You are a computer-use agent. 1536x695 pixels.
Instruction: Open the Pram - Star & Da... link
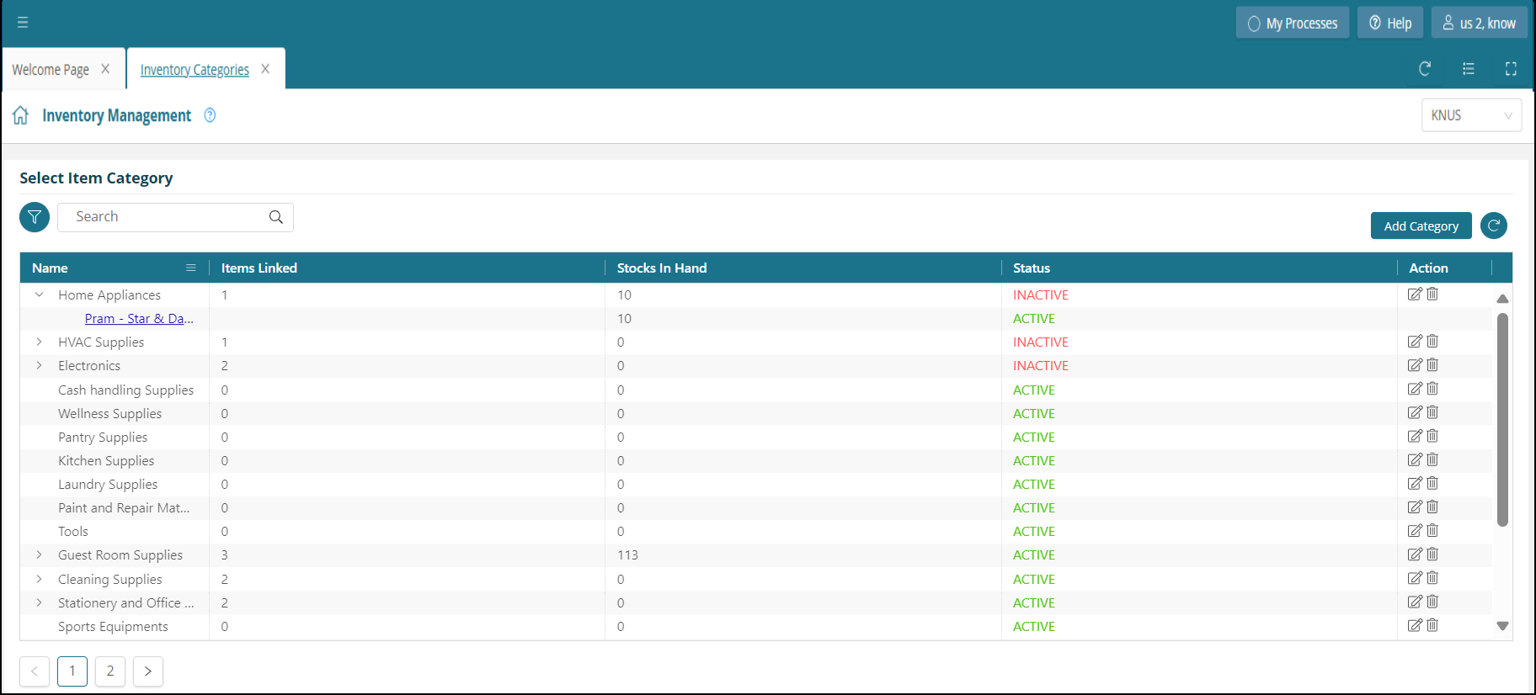click(139, 319)
